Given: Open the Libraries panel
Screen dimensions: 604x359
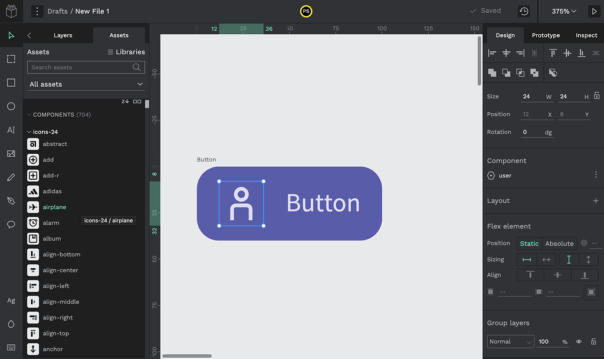Looking at the screenshot, I should click(126, 52).
